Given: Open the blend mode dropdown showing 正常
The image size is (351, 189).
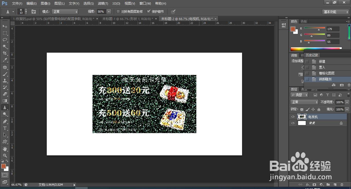Looking at the screenshot, I should [x=304, y=102].
